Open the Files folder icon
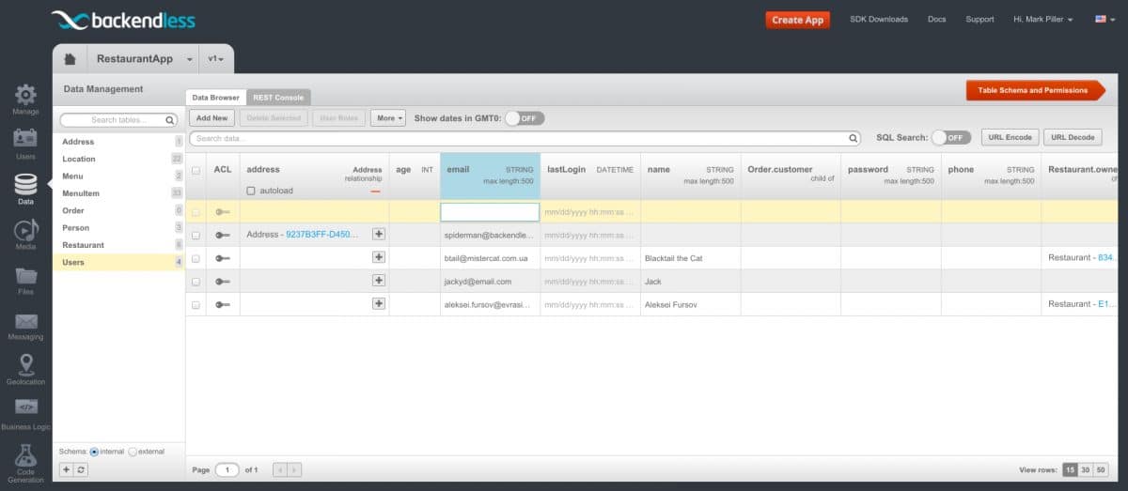This screenshot has height=491, width=1128. click(25, 275)
